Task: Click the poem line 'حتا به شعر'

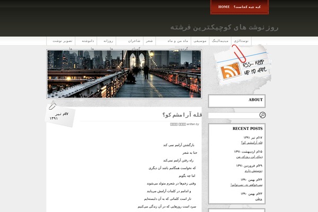Action: tap(190, 153)
